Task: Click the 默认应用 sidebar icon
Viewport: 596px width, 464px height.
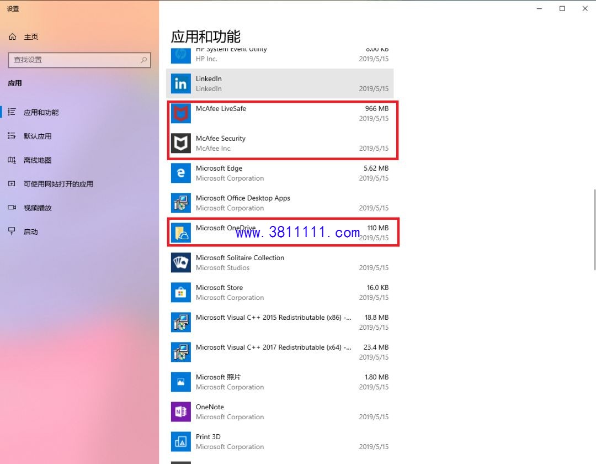Action: 12,136
